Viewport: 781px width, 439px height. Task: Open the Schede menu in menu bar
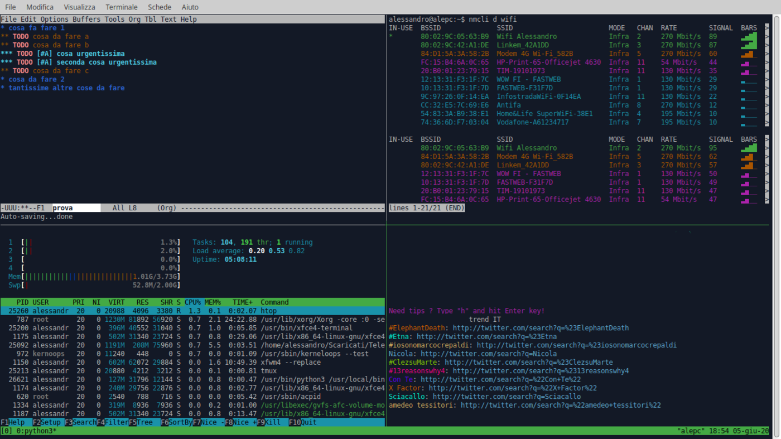pos(160,7)
